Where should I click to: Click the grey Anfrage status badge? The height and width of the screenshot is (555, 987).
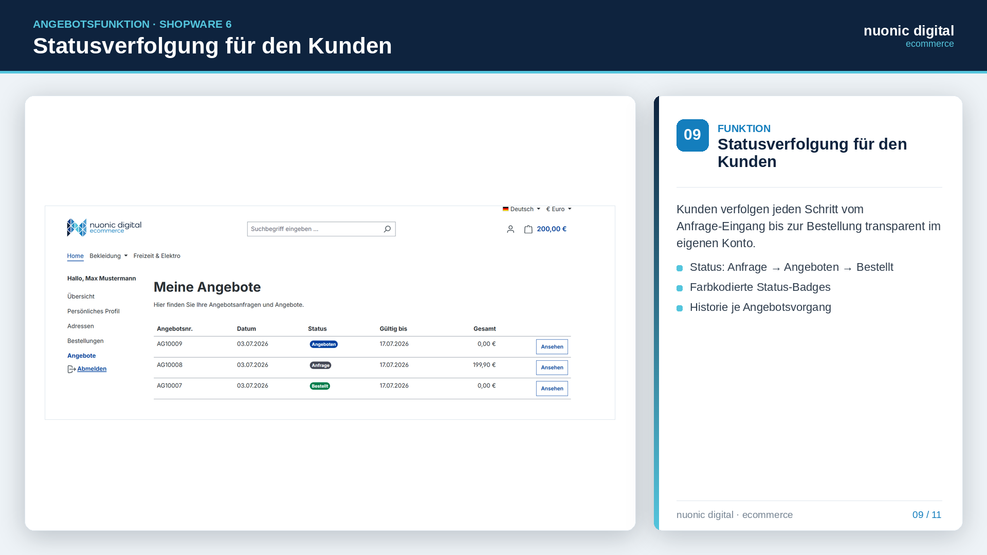[320, 365]
